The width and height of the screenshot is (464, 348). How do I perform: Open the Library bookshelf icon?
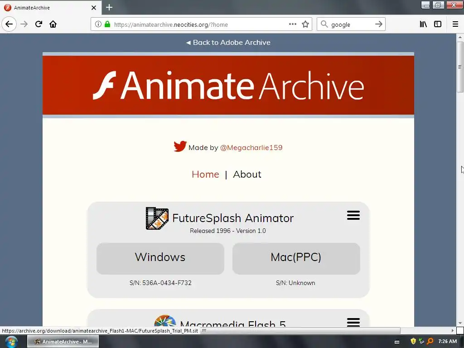click(424, 24)
